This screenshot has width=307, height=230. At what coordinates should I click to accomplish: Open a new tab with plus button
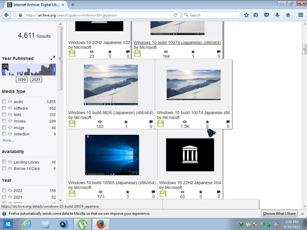pyautogui.click(x=73, y=5)
